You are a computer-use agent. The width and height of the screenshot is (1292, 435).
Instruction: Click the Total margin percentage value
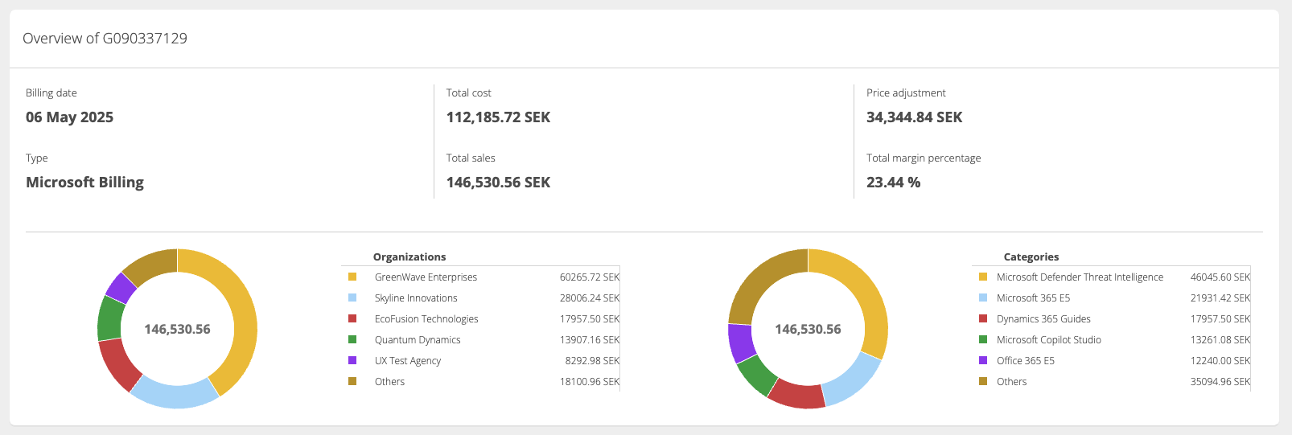893,183
